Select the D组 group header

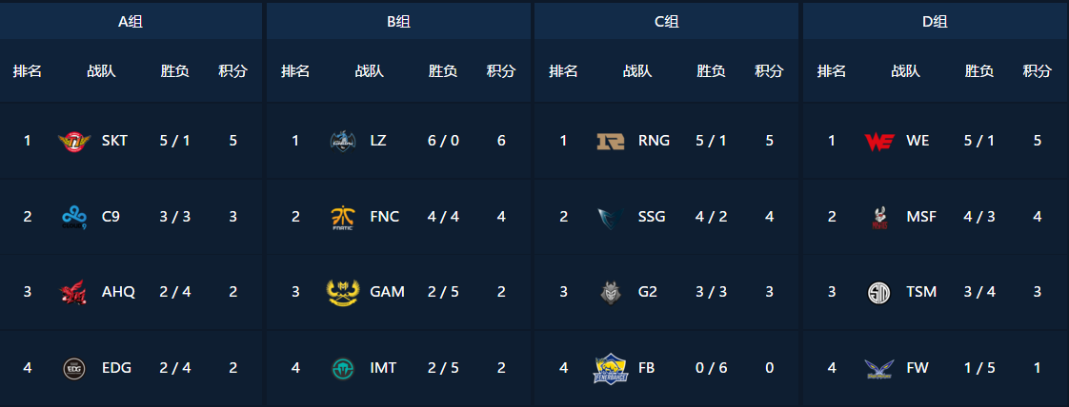(935, 21)
